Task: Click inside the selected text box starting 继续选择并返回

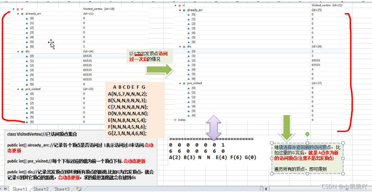Action: click(307, 158)
